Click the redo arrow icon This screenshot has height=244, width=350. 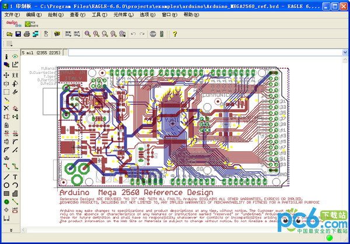point(142,34)
